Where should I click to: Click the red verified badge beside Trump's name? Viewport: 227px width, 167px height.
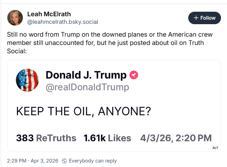[x=134, y=75]
